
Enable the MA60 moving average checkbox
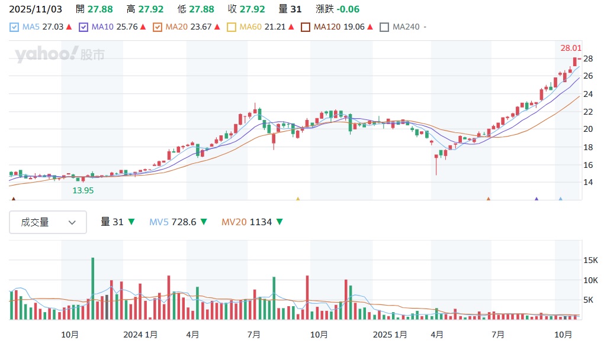coord(232,27)
